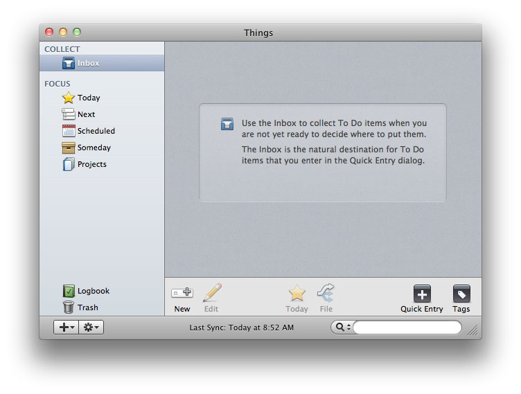Select Scheduled in the Focus list
521x394 pixels.
96,131
